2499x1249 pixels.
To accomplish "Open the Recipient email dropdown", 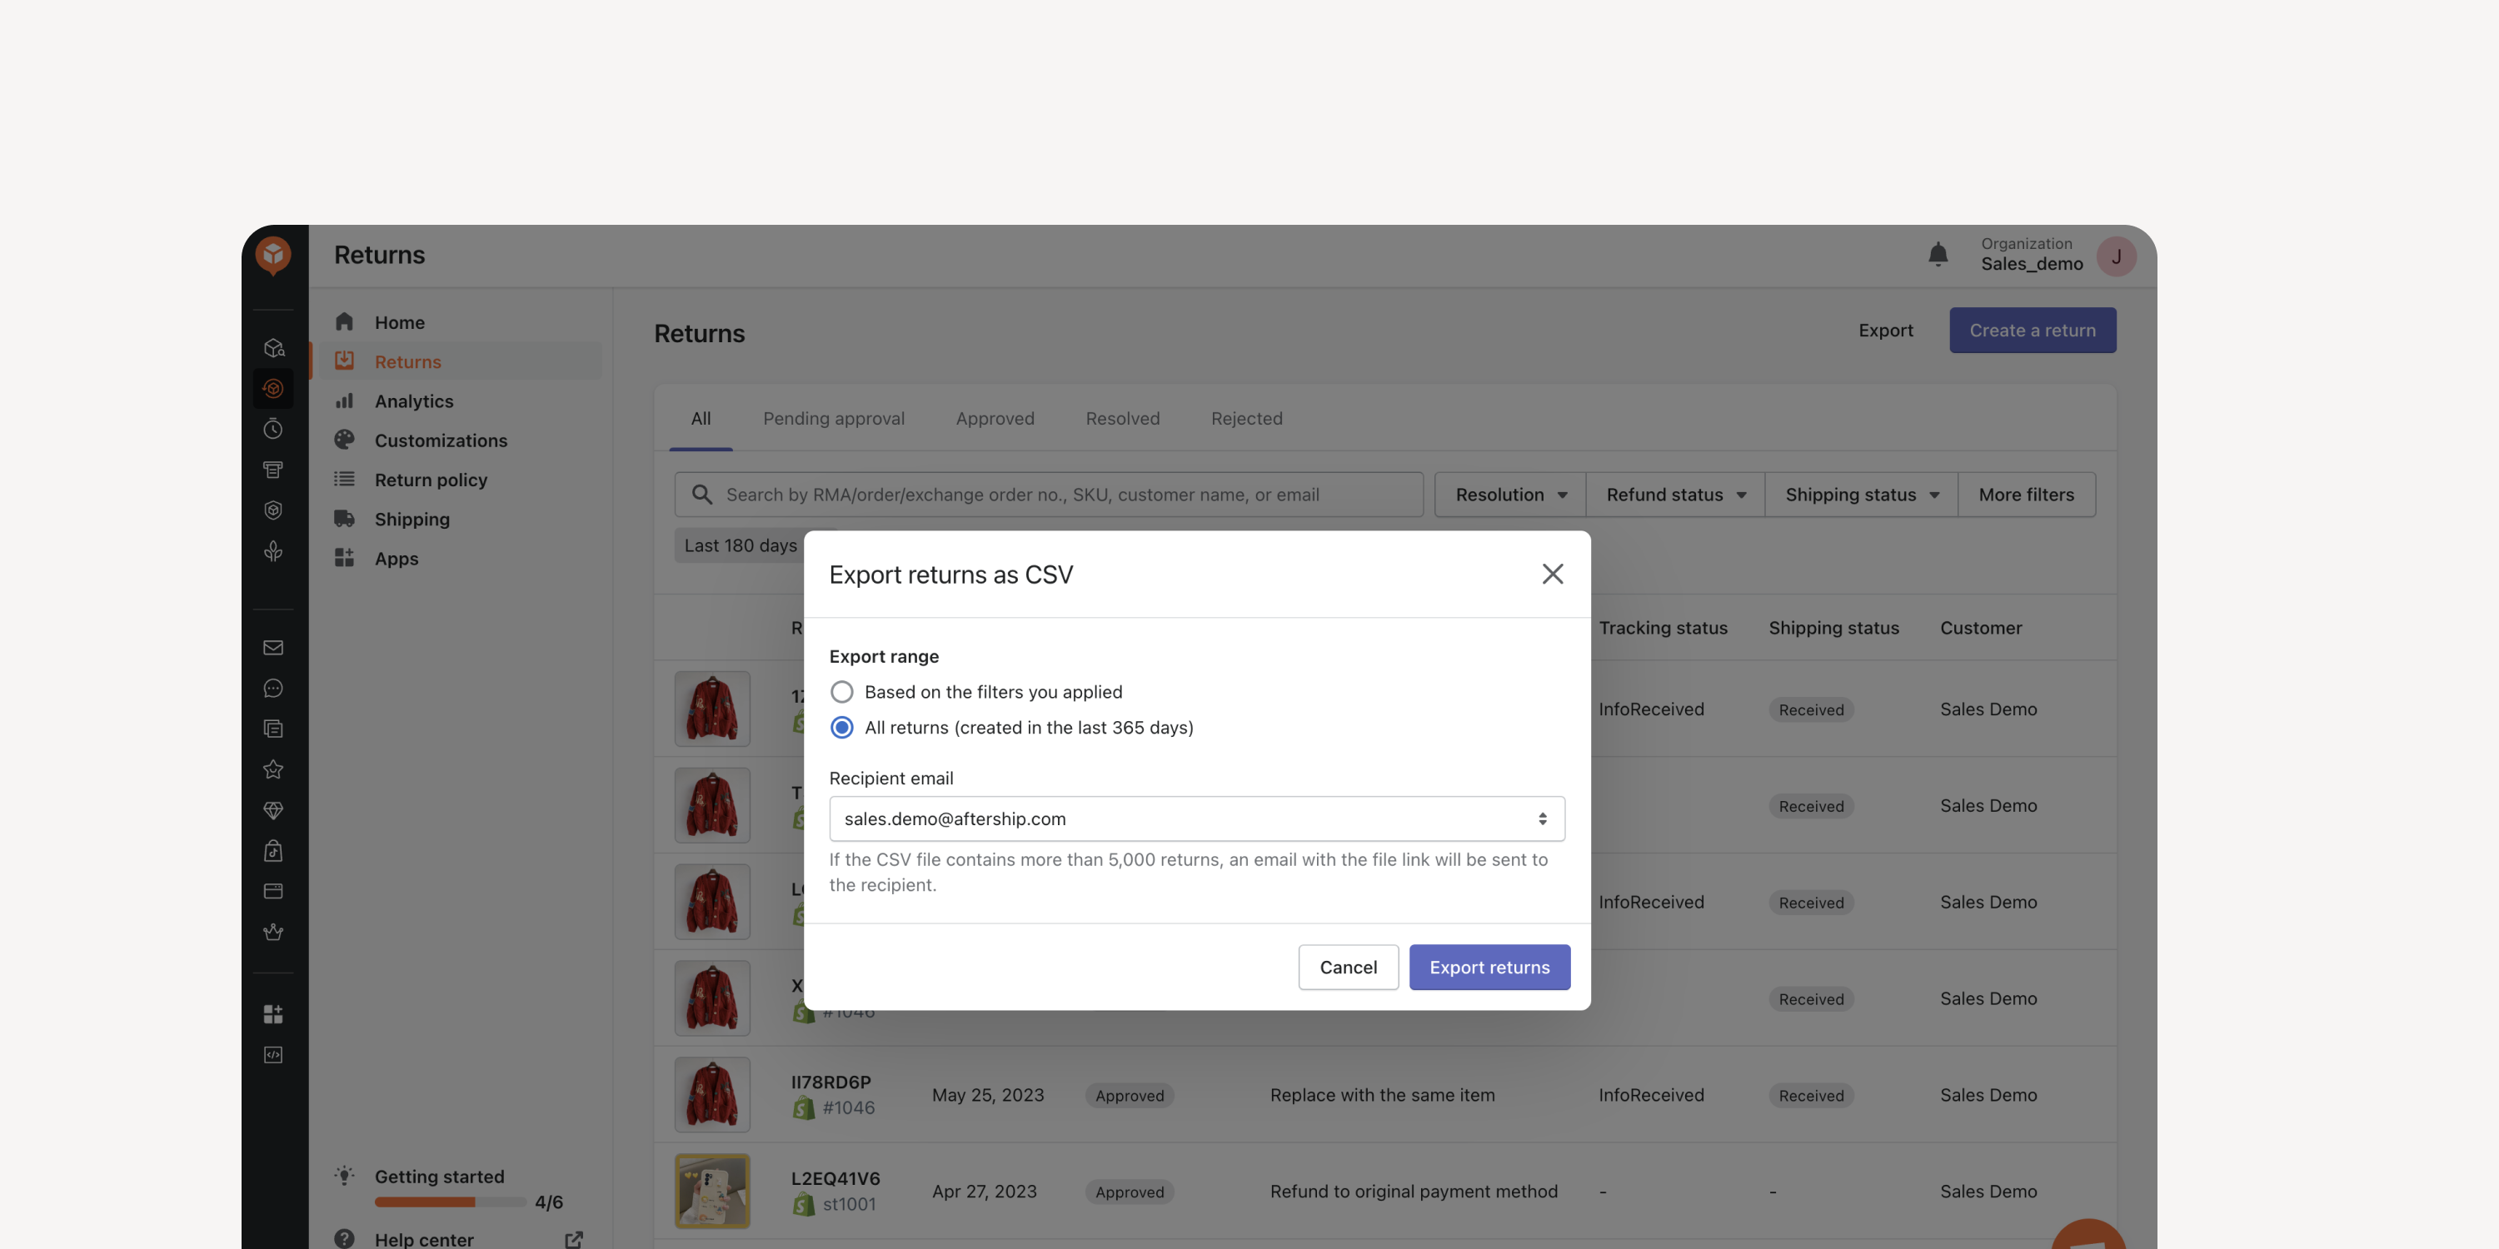I will [x=1196, y=819].
